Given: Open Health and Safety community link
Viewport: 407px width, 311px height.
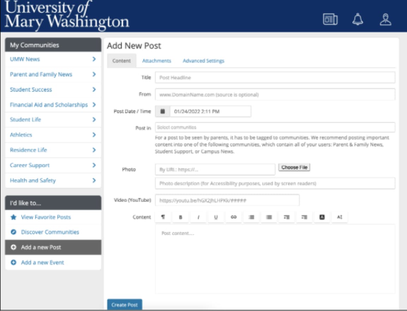Looking at the screenshot, I should 33,180.
